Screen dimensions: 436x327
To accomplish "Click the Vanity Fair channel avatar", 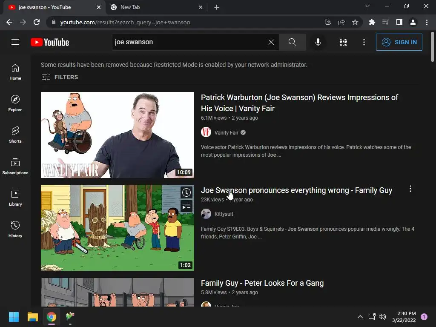I will pyautogui.click(x=206, y=132).
